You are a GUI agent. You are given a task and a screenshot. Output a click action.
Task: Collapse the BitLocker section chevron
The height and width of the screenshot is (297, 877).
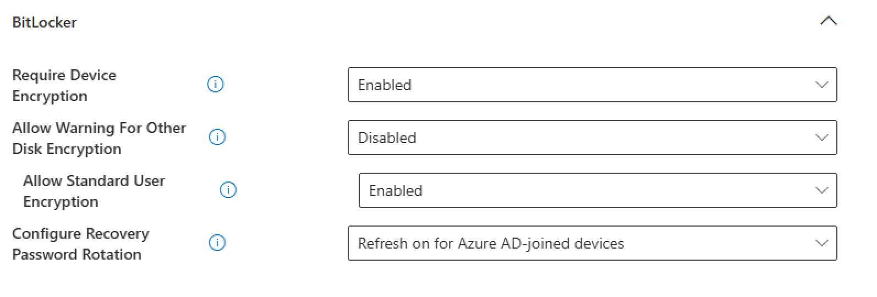[x=828, y=21]
